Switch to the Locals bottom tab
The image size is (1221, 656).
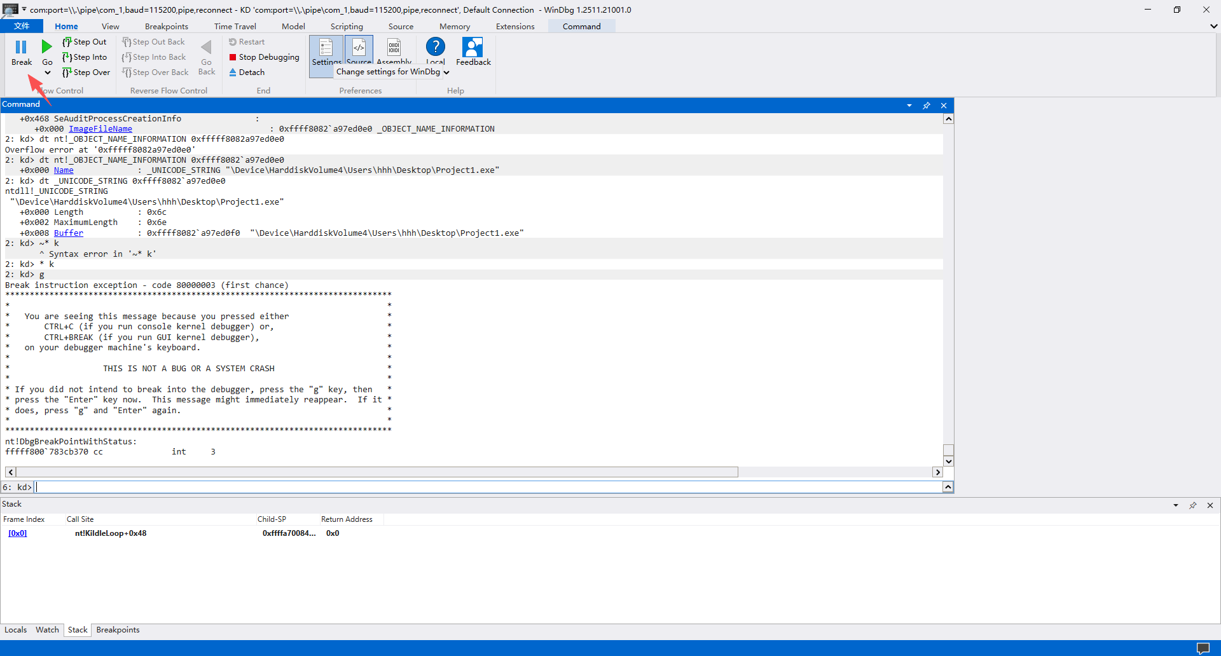(x=16, y=630)
